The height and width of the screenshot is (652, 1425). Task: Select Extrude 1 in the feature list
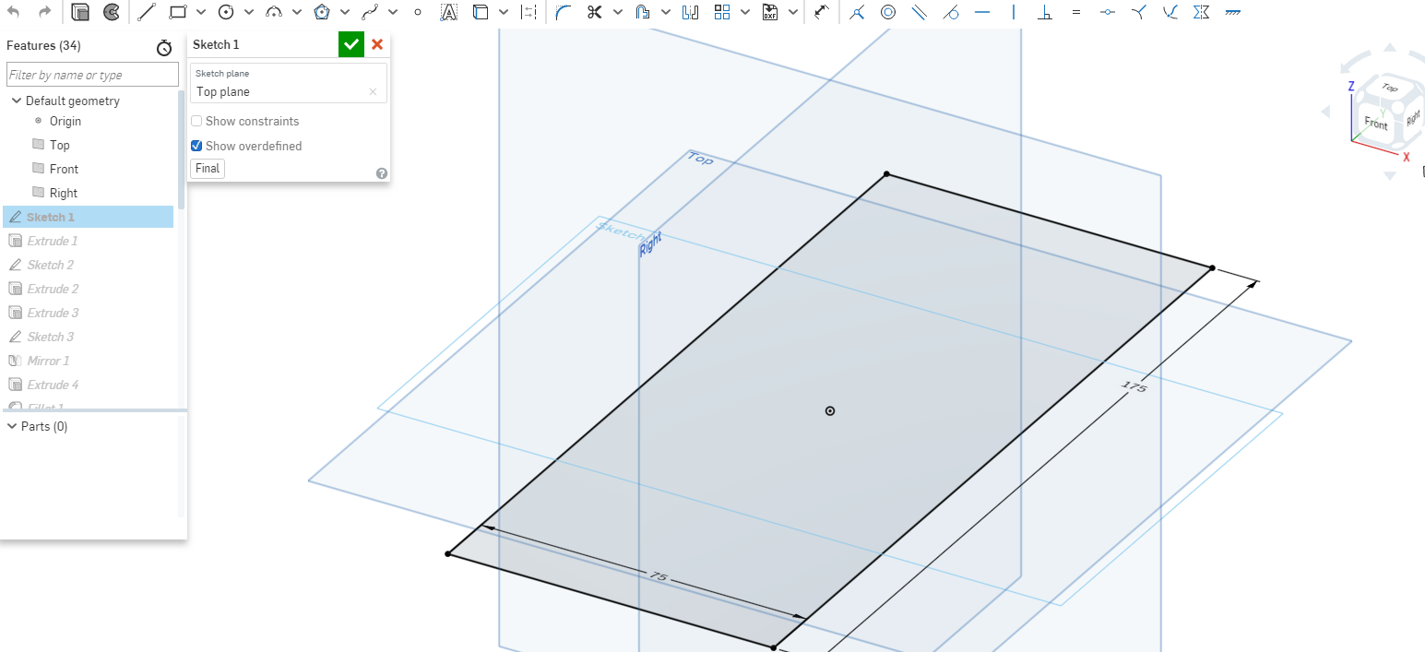click(52, 241)
